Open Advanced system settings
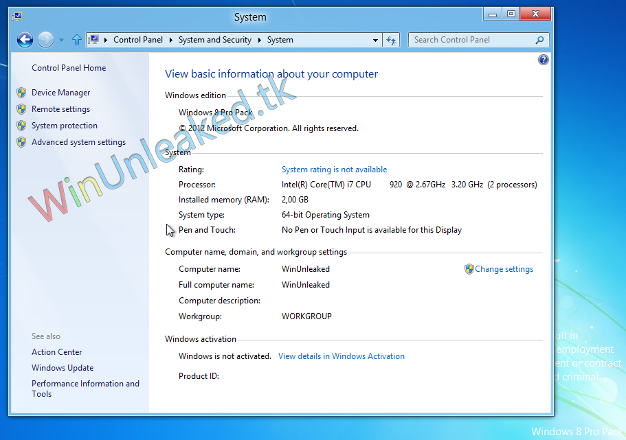Viewport: 626px width, 440px height. coord(78,142)
